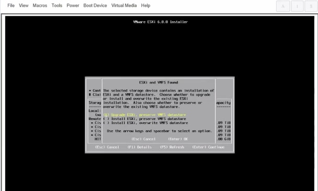Click the 'Local:' storage section label
This screenshot has height=191, width=318.
click(95, 111)
